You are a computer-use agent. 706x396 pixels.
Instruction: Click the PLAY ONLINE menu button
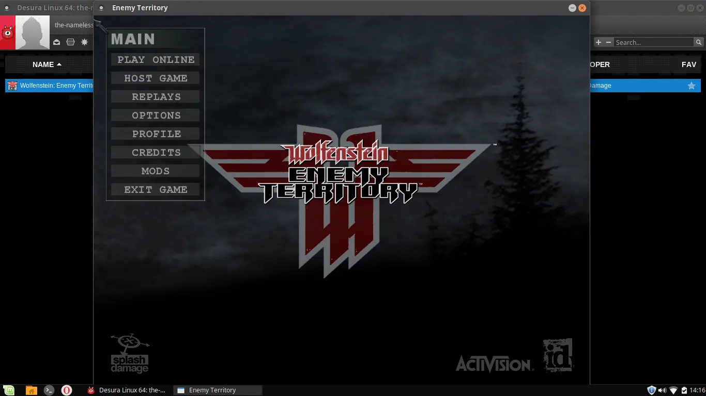pos(156,60)
